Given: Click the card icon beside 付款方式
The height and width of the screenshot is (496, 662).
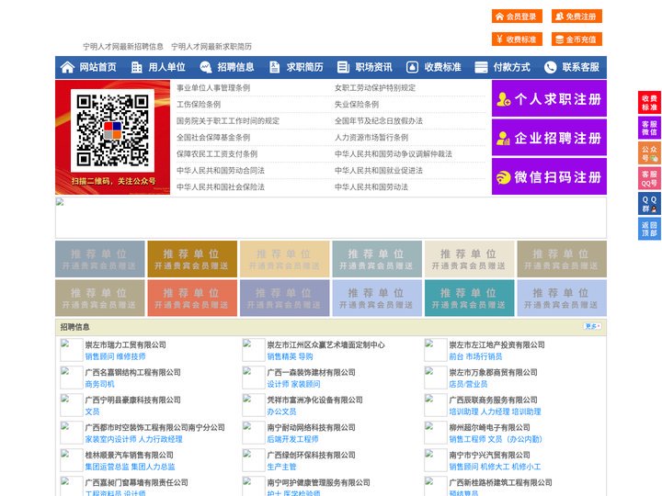Looking at the screenshot, I should click(481, 67).
